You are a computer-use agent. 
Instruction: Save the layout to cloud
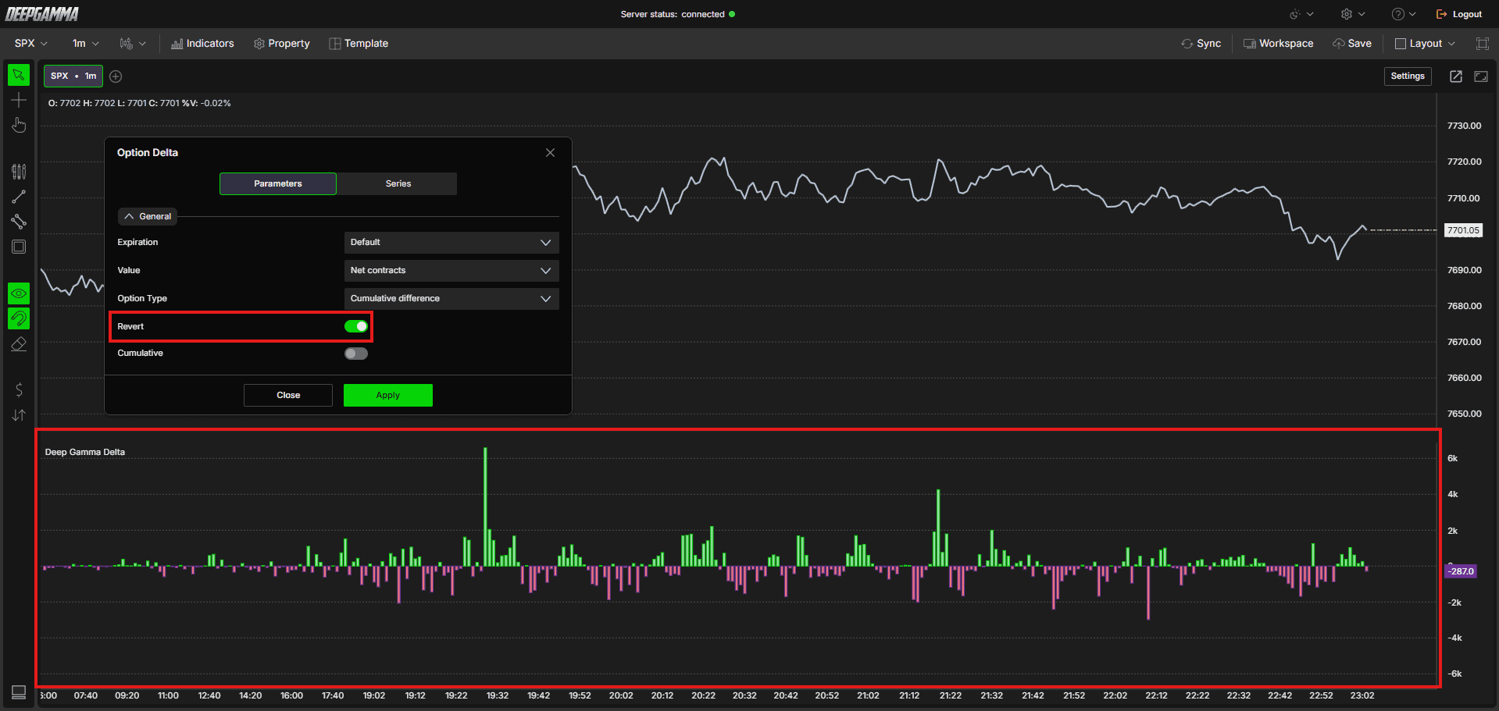tap(1352, 44)
